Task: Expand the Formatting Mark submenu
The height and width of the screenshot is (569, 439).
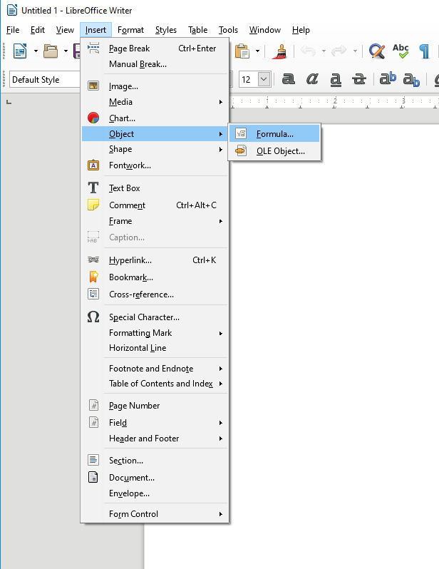Action: [x=155, y=333]
